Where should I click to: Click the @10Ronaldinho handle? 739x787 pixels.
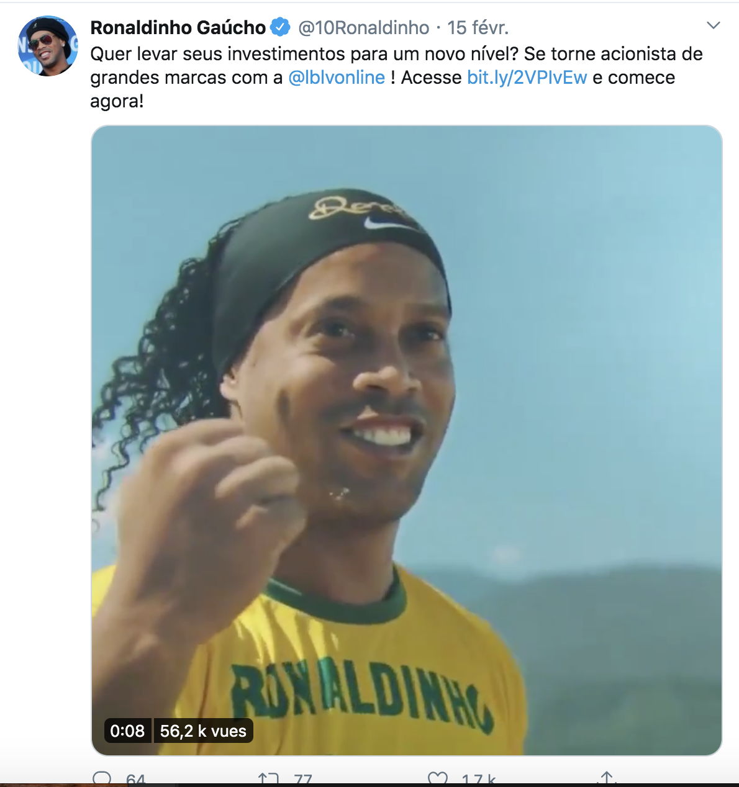(x=364, y=27)
